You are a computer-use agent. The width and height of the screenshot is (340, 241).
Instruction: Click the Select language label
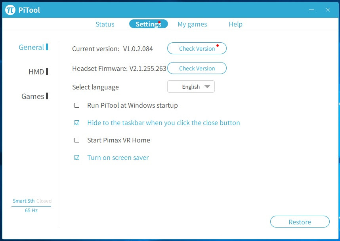(x=96, y=87)
